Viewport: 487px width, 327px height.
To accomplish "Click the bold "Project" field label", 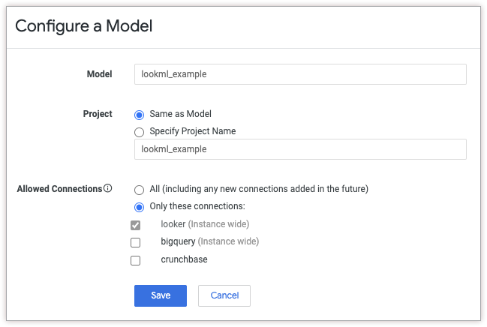I will [x=98, y=114].
